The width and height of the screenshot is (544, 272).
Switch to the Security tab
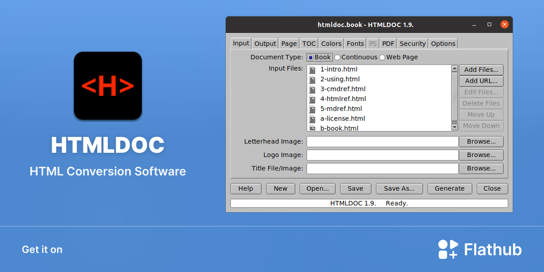(x=413, y=44)
